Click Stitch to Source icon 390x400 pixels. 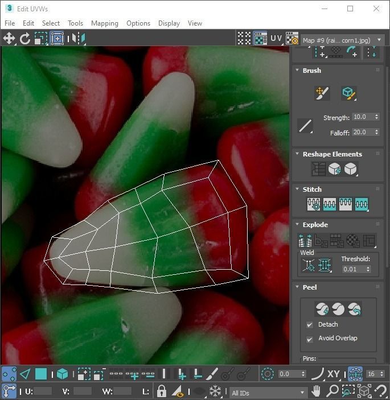(346, 204)
